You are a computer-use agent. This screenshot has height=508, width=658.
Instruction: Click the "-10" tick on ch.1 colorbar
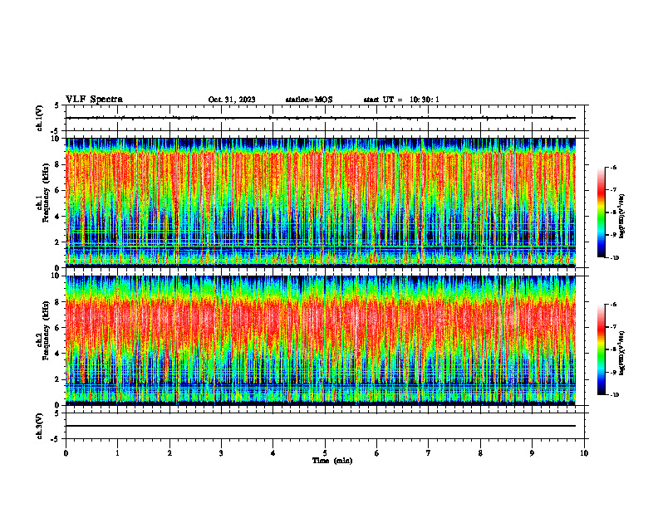pos(615,258)
